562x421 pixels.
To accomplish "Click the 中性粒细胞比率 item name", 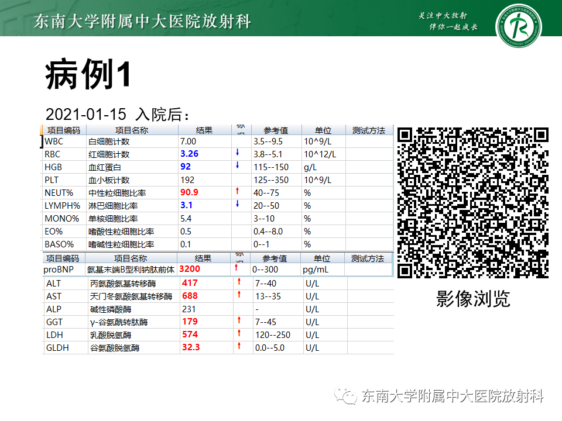I will tap(117, 194).
